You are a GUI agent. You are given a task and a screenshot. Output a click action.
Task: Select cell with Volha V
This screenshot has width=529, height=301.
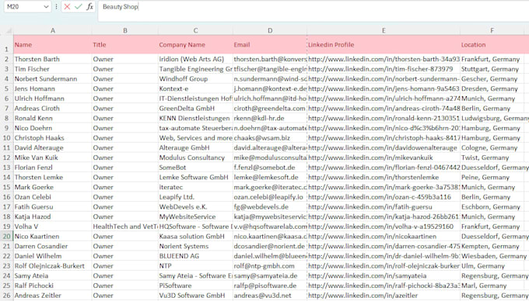pyautogui.click(x=53, y=227)
